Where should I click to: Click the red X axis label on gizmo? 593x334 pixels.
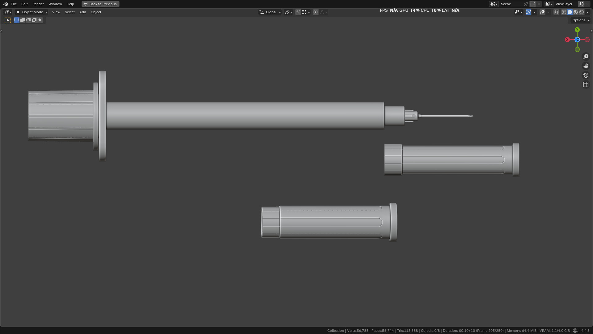click(567, 40)
